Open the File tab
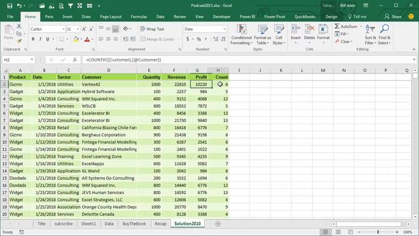The image size is (419, 236). tap(10, 16)
